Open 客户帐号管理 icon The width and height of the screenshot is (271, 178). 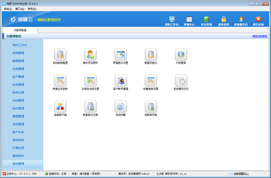[121, 80]
